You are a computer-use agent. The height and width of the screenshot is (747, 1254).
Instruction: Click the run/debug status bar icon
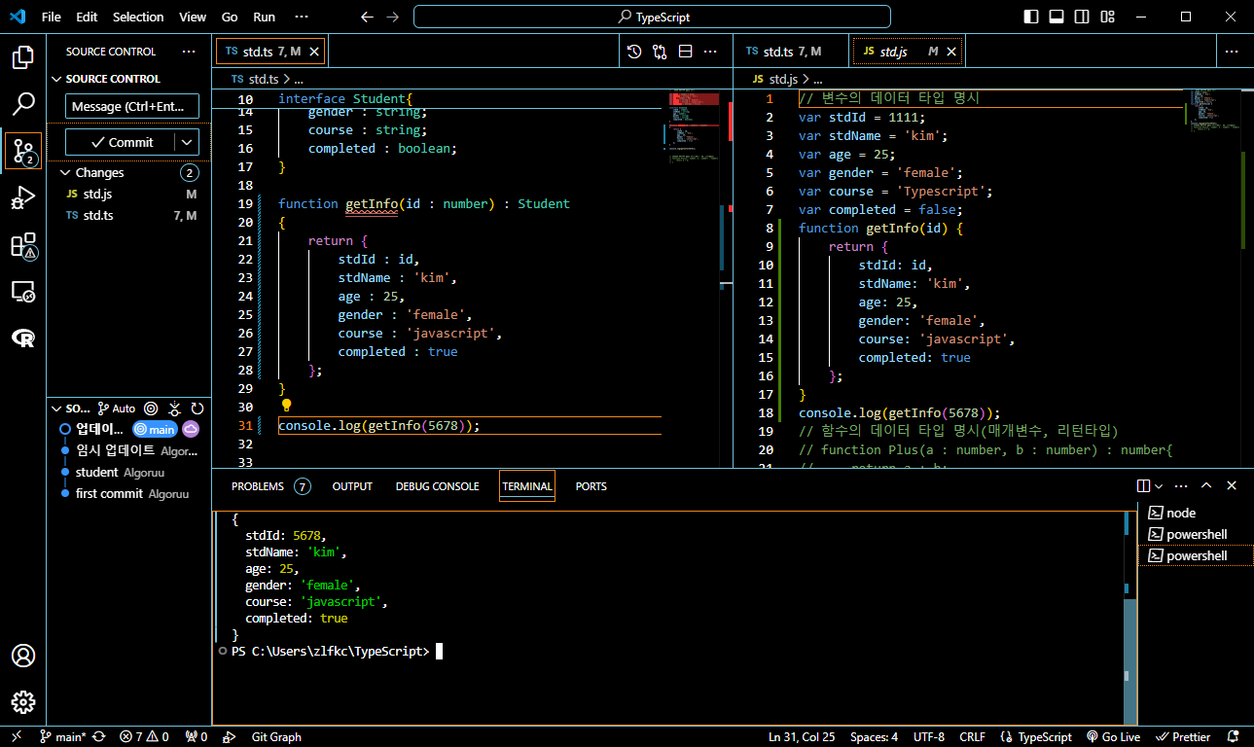coord(230,737)
